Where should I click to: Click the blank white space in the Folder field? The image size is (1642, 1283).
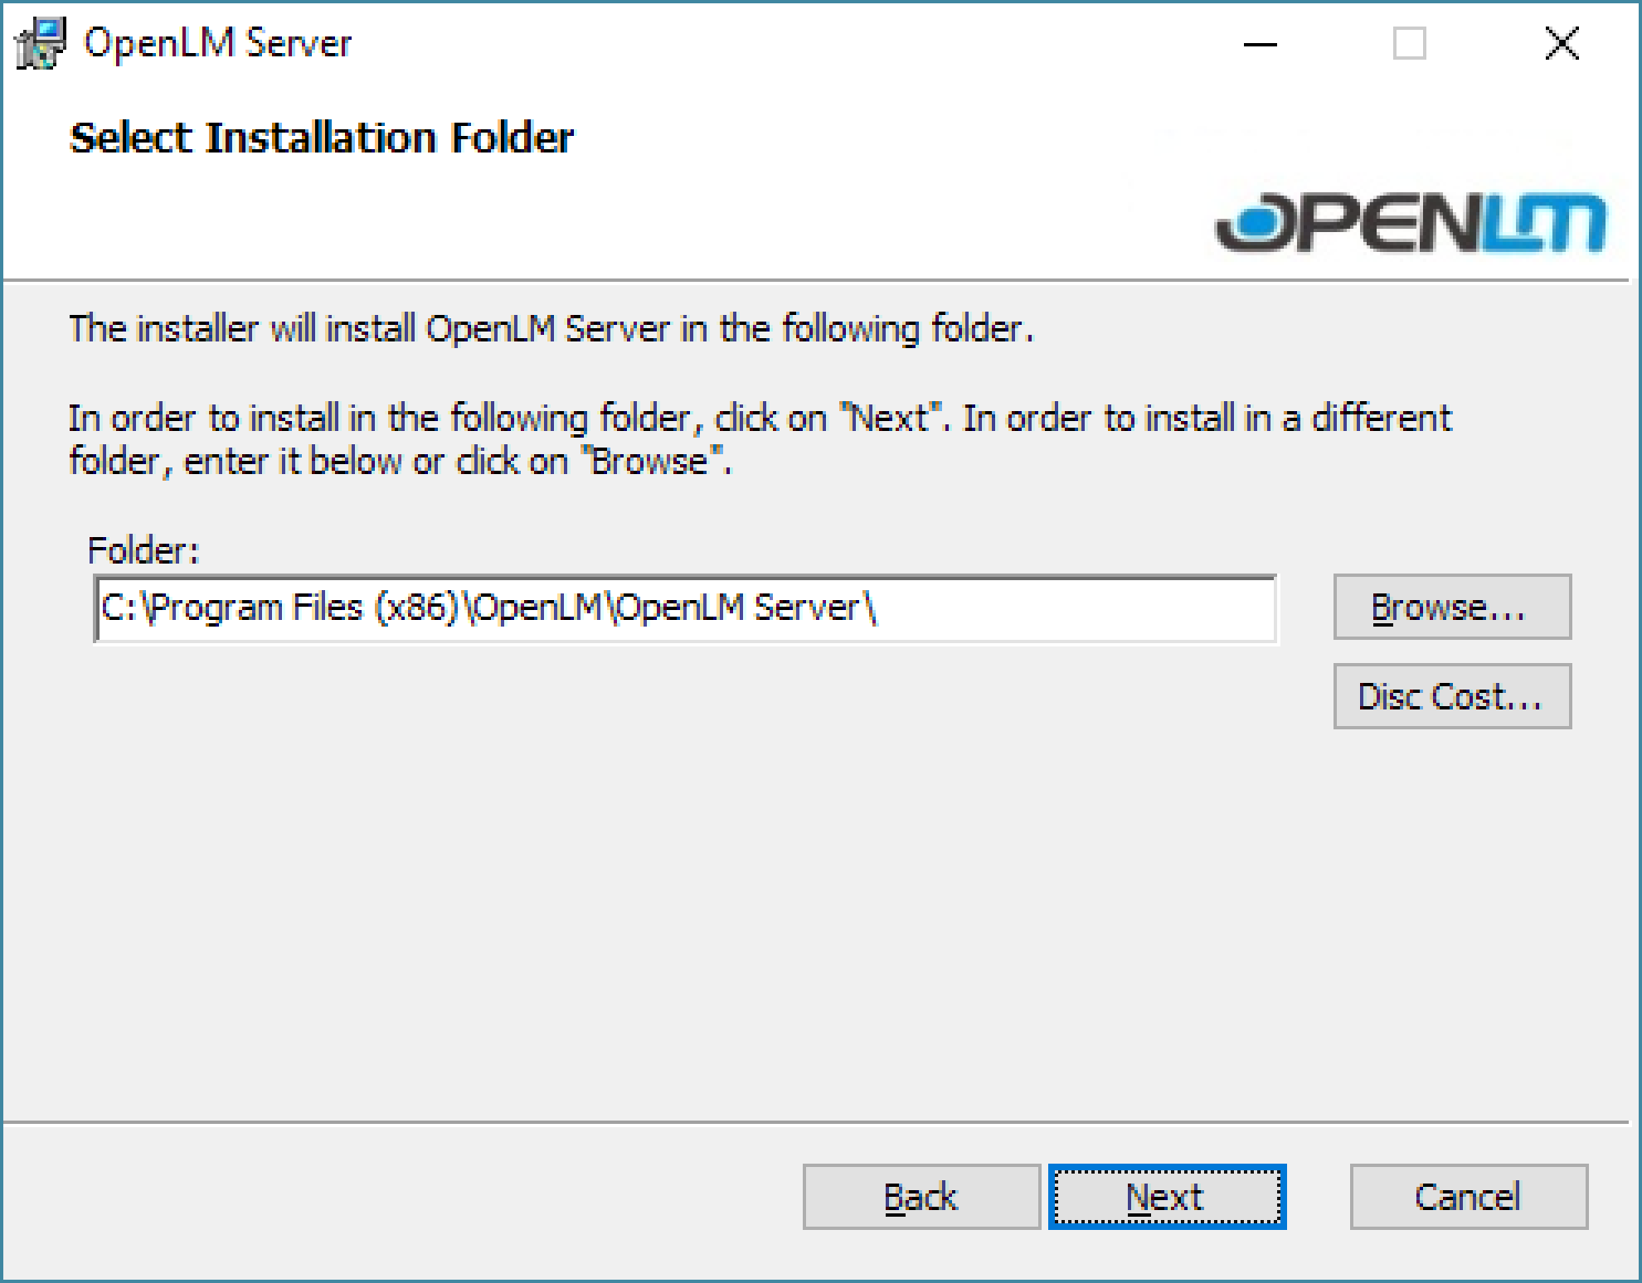[1078, 608]
